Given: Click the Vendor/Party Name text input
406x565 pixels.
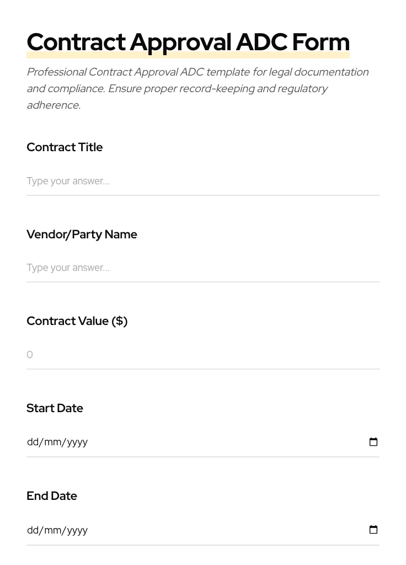Looking at the screenshot, I should point(202,268).
